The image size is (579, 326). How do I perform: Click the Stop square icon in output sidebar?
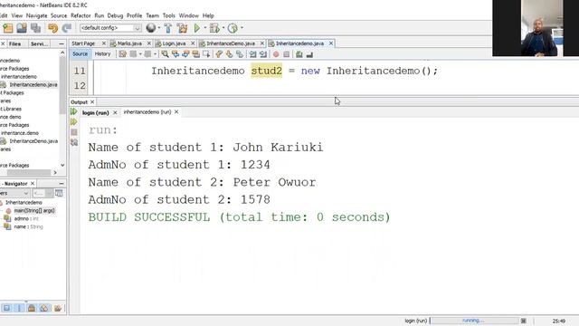[x=74, y=132]
